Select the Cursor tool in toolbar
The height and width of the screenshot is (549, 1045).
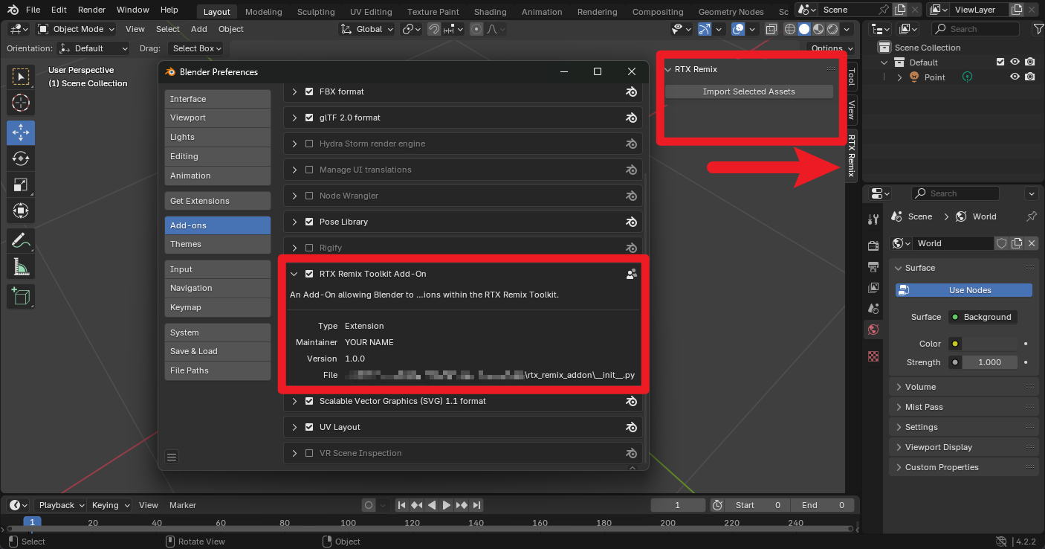pyautogui.click(x=21, y=103)
